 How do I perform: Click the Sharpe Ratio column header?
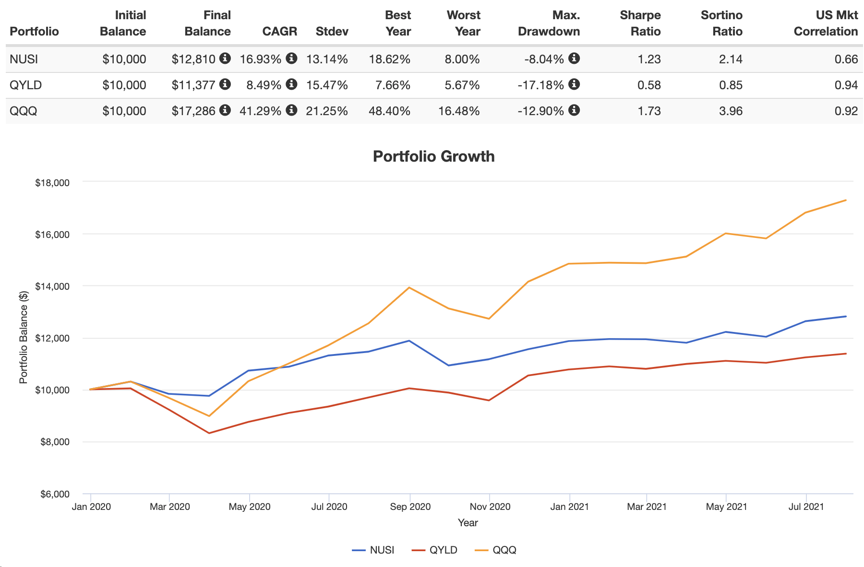tap(640, 24)
